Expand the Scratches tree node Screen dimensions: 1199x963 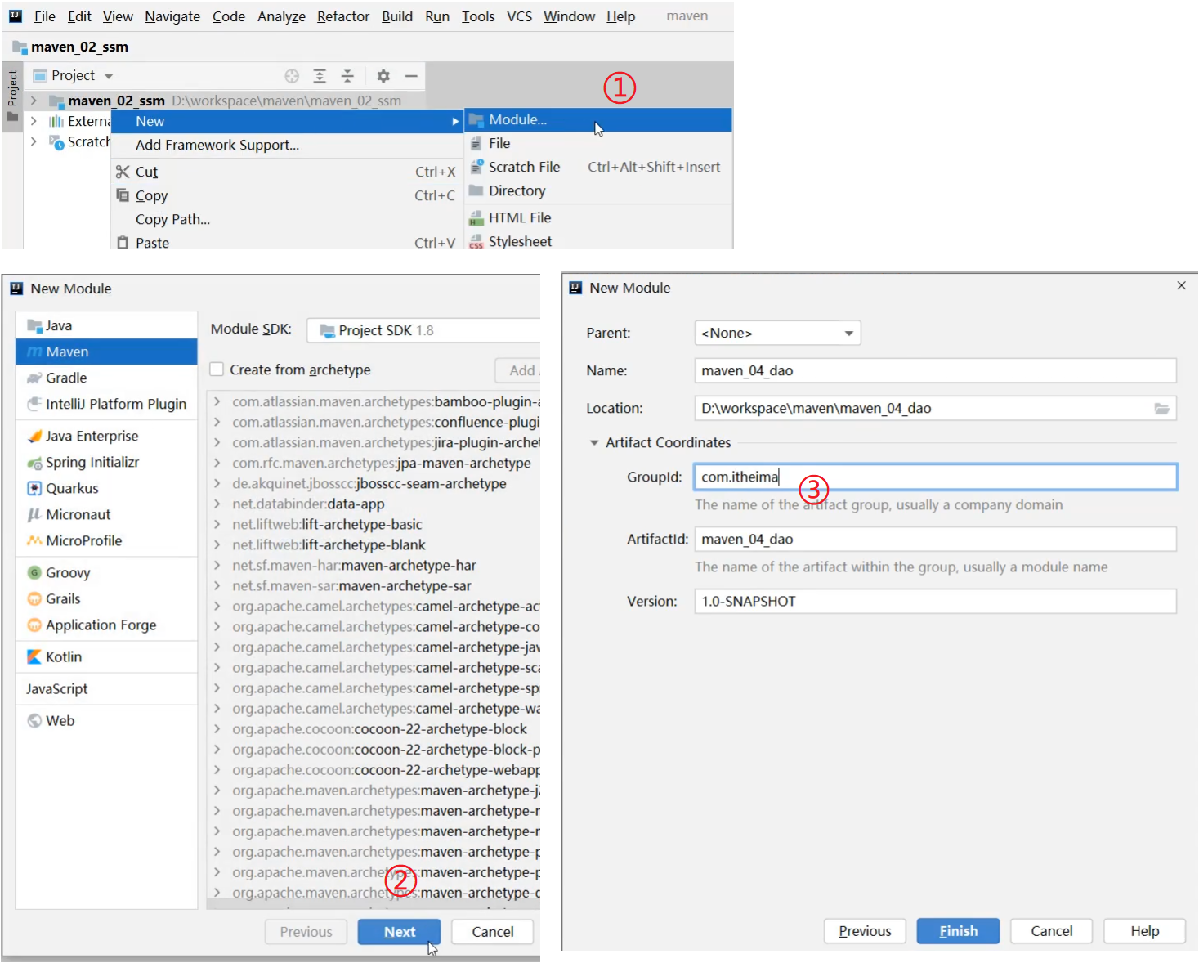coord(34,141)
